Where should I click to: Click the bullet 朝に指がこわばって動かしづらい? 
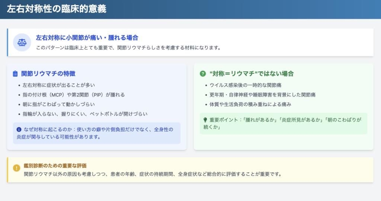coord(59,104)
